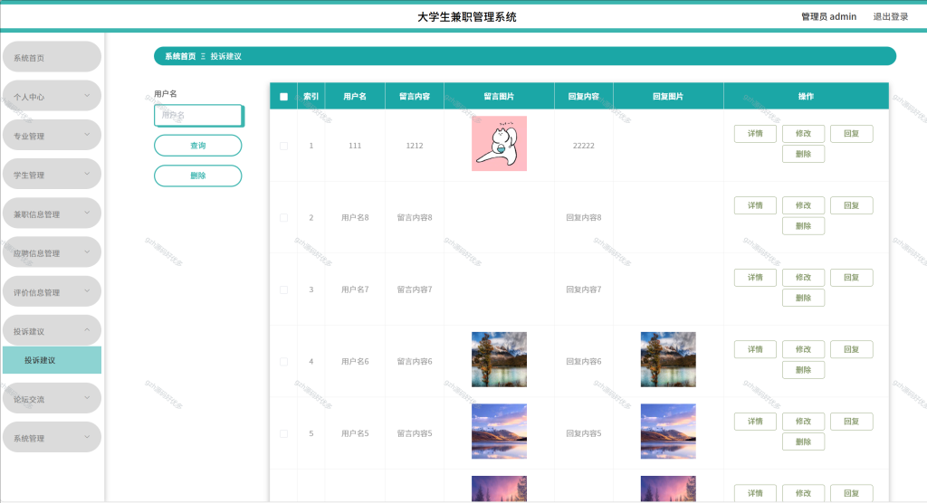
Task: Select the 1212 message content cell
Action: point(415,146)
